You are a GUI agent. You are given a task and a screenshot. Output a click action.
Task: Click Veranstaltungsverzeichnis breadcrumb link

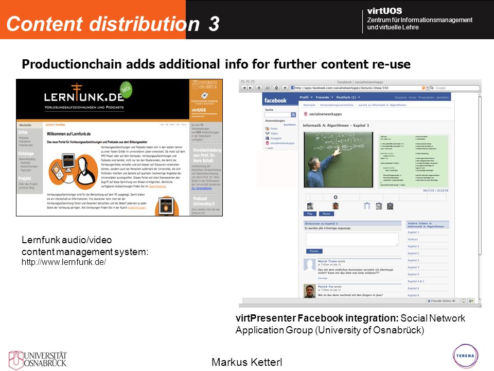coord(337,105)
